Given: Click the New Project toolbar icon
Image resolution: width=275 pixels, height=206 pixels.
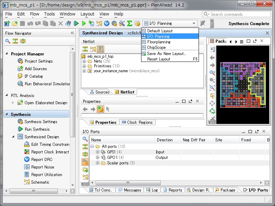Looking at the screenshot, I should [x=7, y=23].
